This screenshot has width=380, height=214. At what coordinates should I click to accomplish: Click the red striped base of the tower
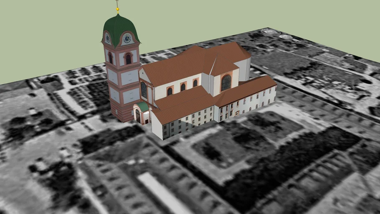(125, 112)
